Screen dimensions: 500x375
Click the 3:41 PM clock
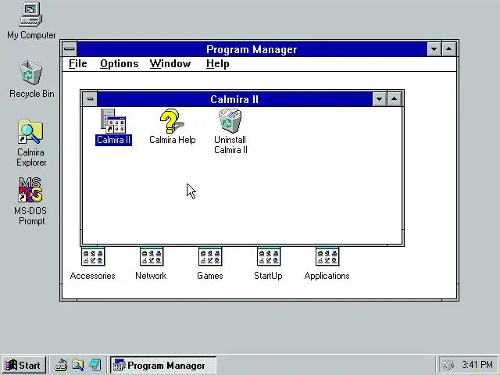click(x=477, y=365)
